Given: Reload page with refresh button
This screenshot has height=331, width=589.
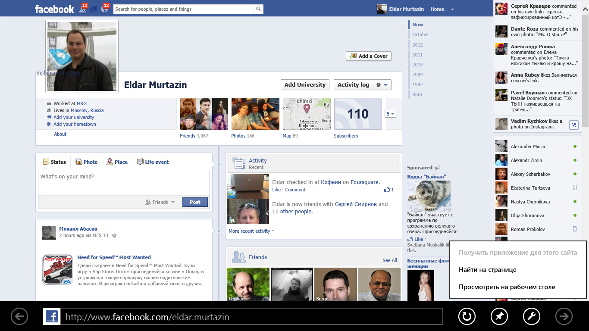Looking at the screenshot, I should (x=467, y=317).
